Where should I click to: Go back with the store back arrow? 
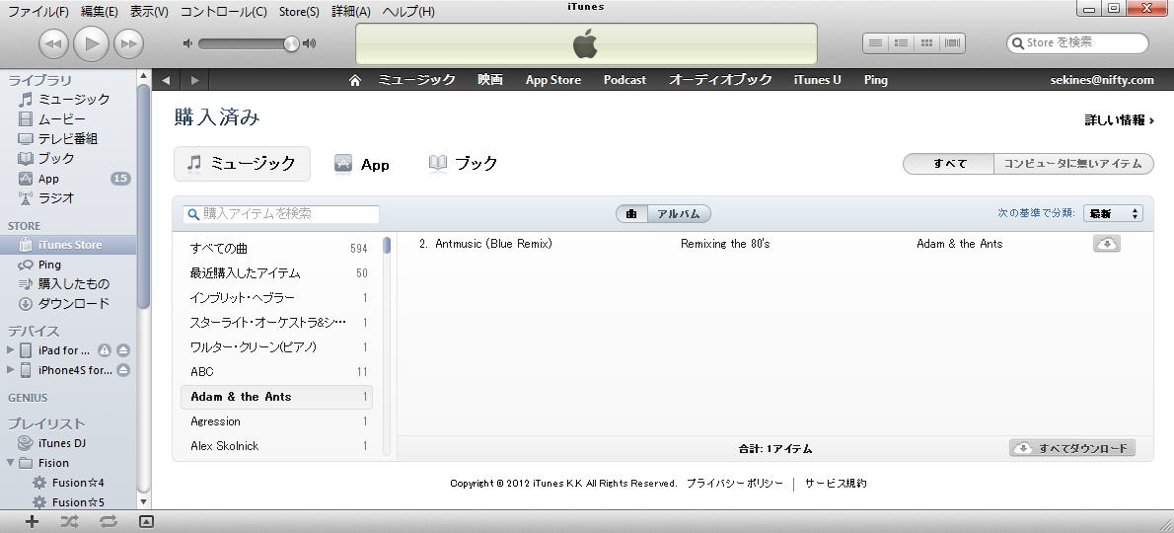pyautogui.click(x=166, y=80)
